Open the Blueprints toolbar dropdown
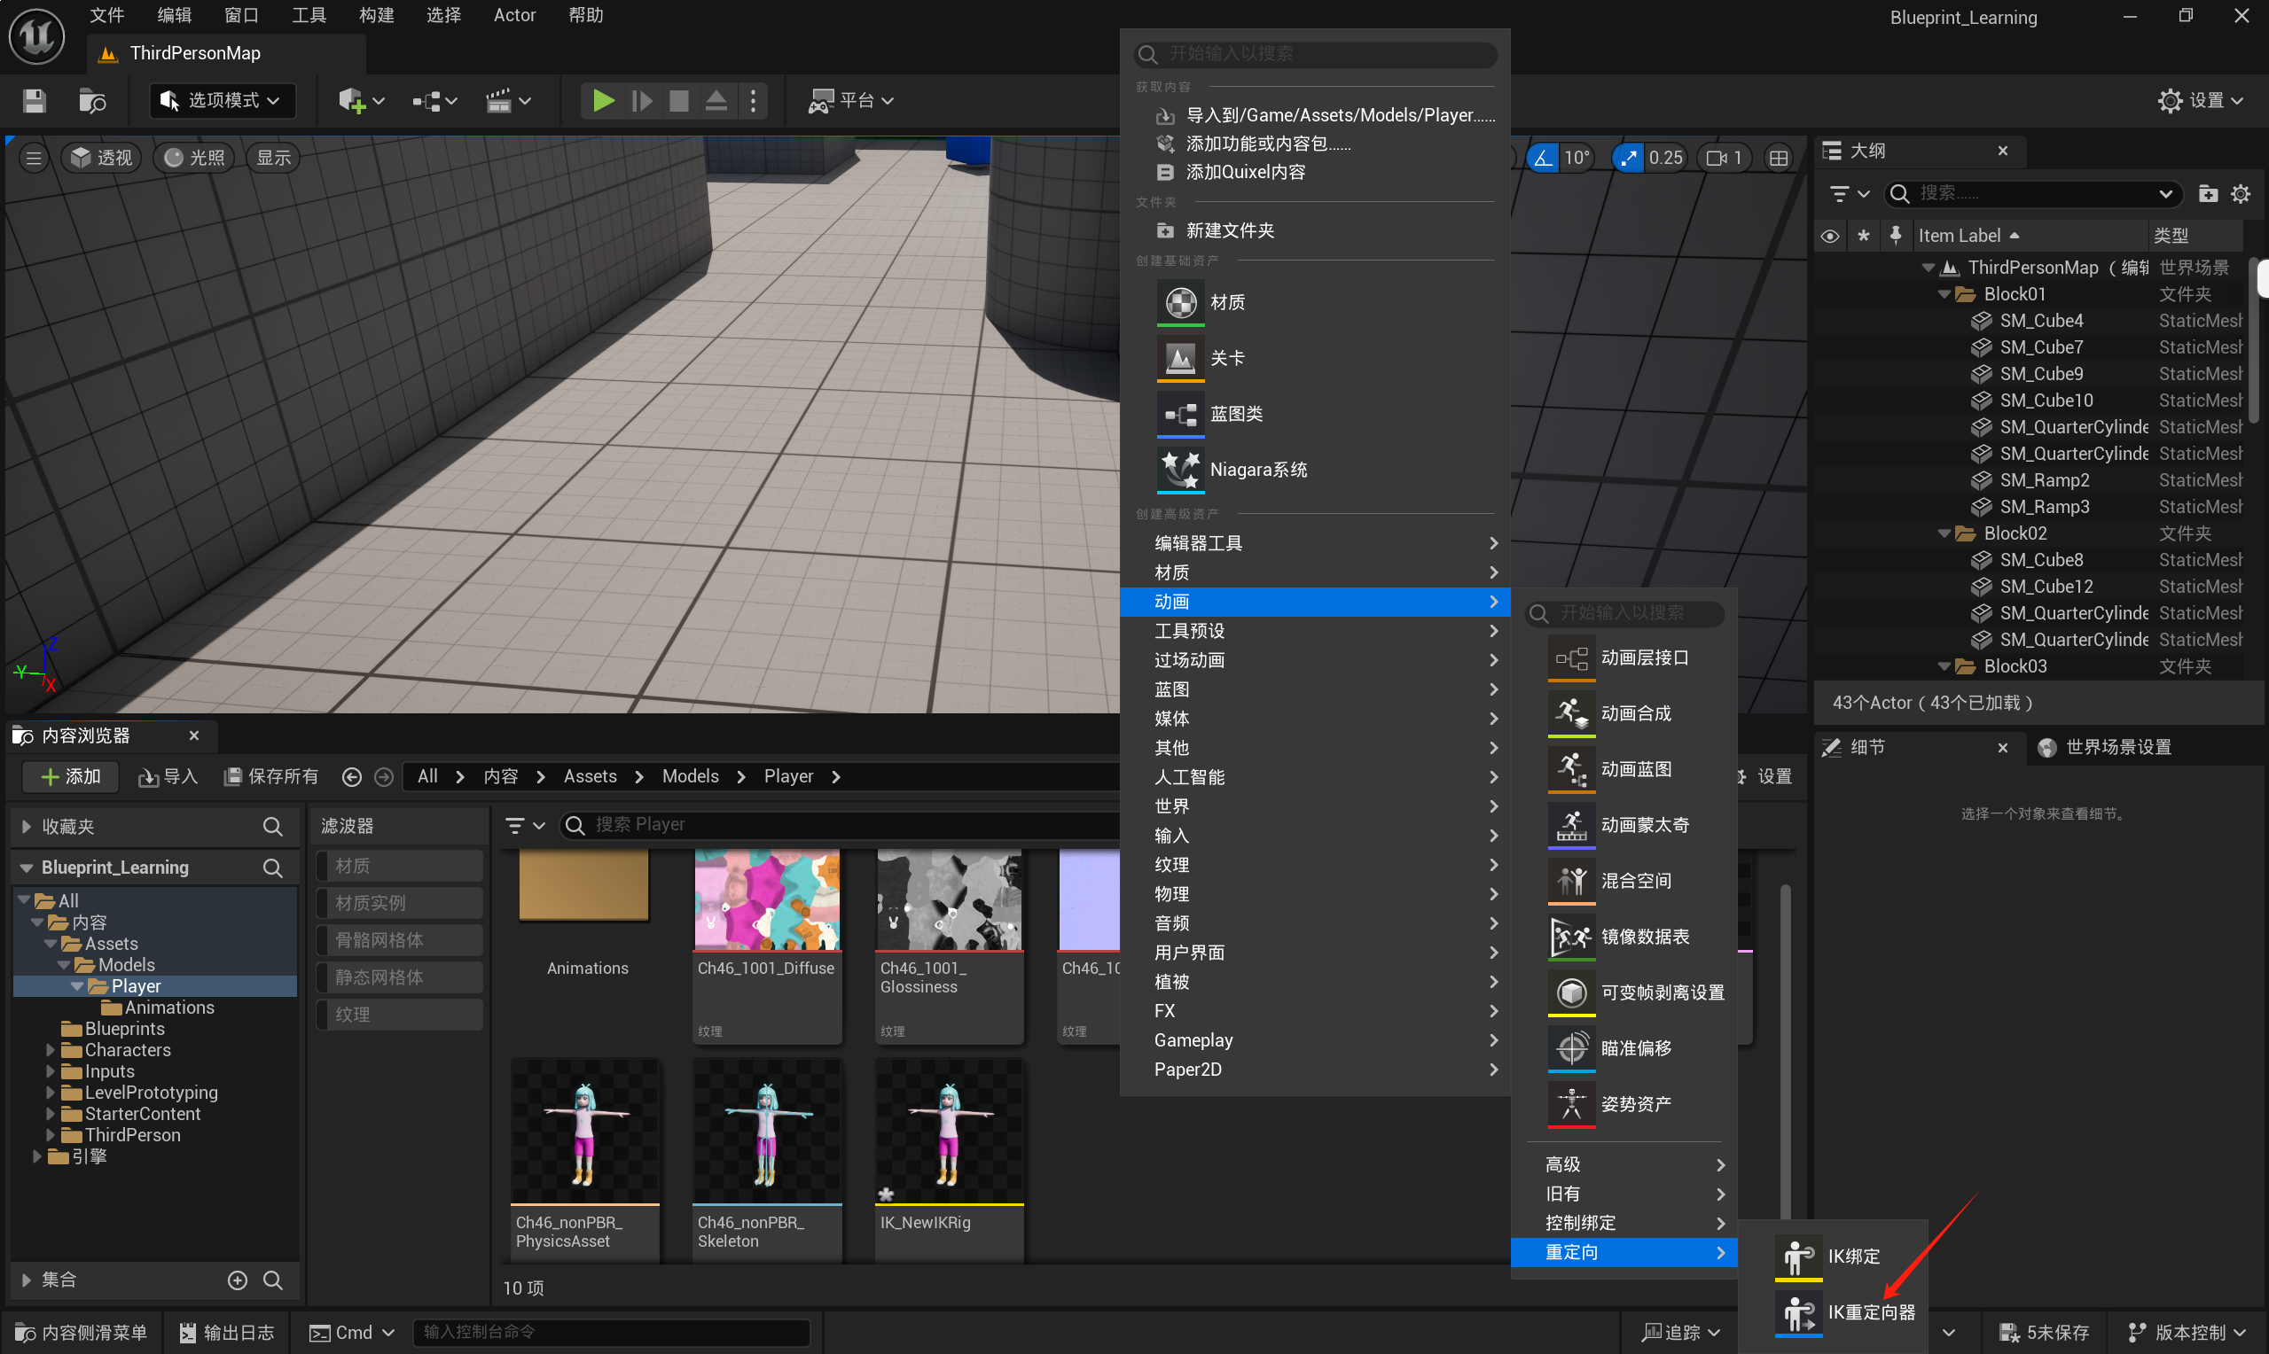The width and height of the screenshot is (2269, 1354). click(x=434, y=100)
